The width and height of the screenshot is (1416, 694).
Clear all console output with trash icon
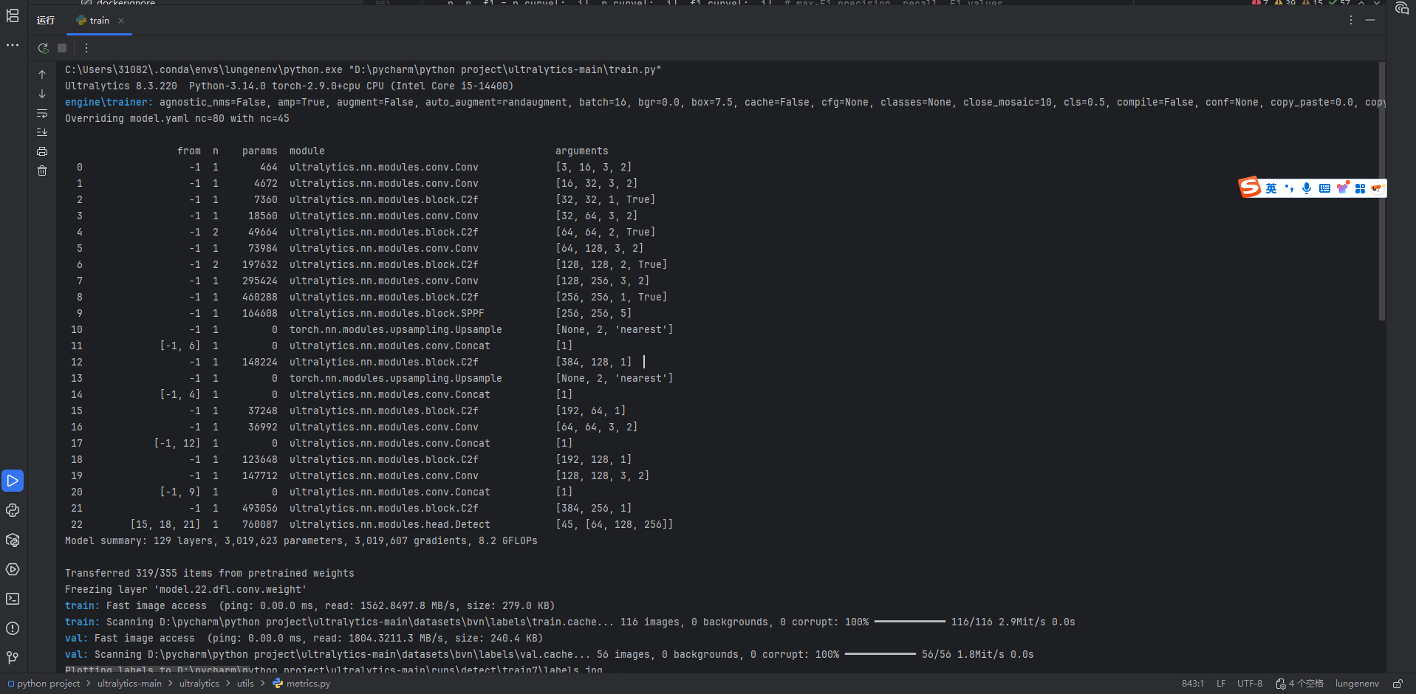coord(42,171)
